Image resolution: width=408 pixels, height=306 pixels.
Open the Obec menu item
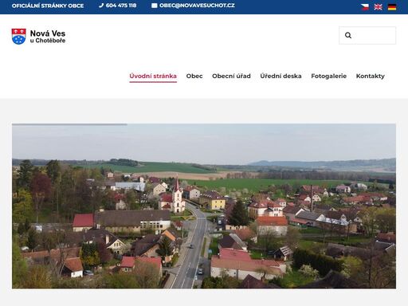pyautogui.click(x=194, y=76)
